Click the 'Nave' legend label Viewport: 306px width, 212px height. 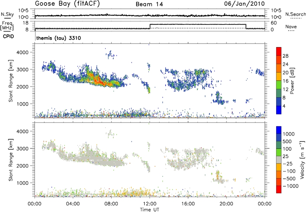pyautogui.click(x=291, y=26)
